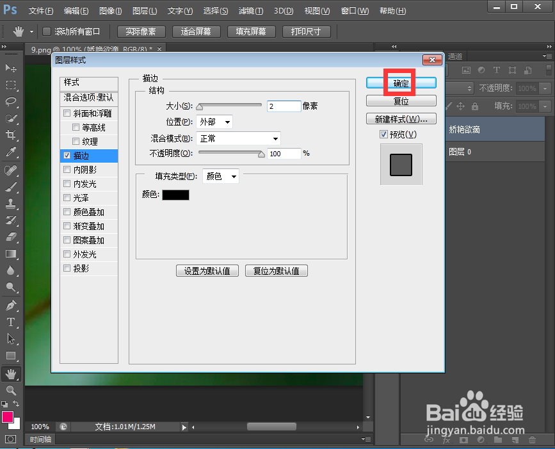The image size is (555, 449).
Task: Enable the 投影 layer style checkbox
Action: click(67, 268)
